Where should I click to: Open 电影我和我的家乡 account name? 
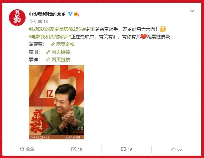47,14
